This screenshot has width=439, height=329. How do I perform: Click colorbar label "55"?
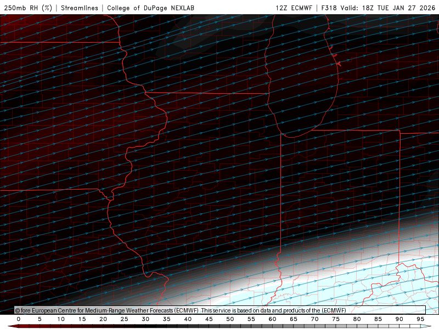tap(251, 319)
